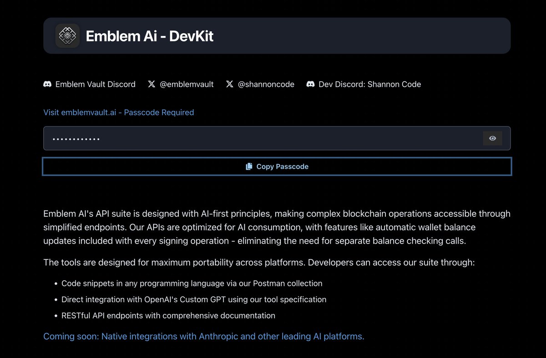546x358 pixels.
Task: Click the X icon beside @emblemvault
Action: [152, 84]
